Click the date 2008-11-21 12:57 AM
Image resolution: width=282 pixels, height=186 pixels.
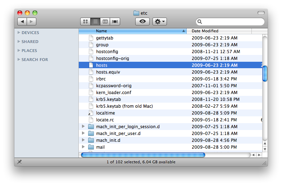(216, 52)
